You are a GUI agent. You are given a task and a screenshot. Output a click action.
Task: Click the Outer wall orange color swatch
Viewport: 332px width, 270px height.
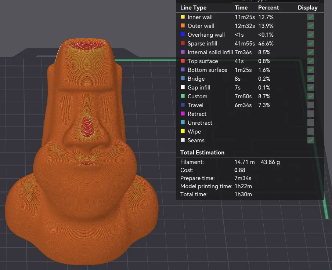(183, 26)
